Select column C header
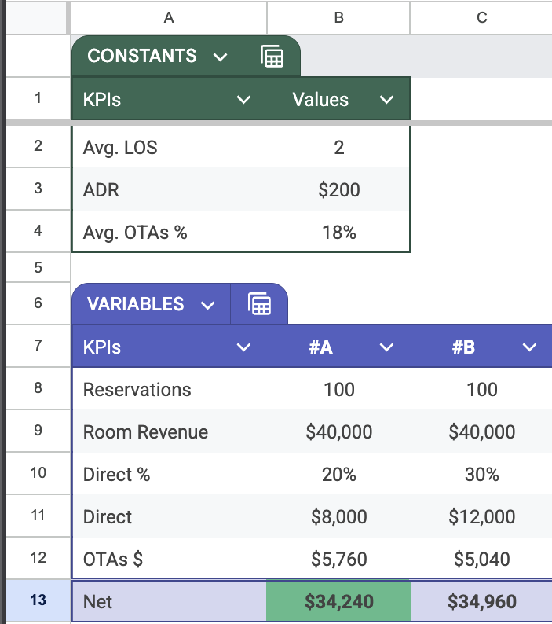This screenshot has height=624, width=552. (x=481, y=17)
